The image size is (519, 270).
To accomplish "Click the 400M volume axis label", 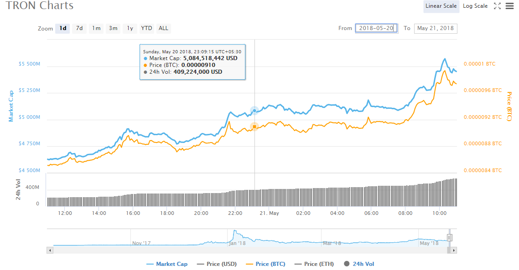I will coord(32,188).
